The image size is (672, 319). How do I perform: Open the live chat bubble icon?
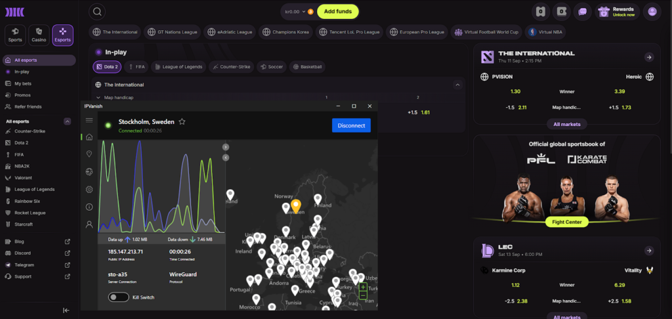click(x=583, y=12)
